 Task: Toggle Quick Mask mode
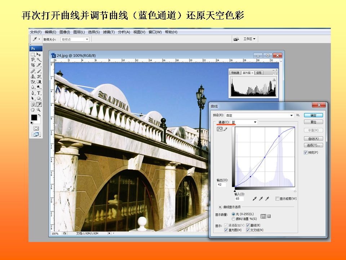pyautogui.click(x=36, y=129)
